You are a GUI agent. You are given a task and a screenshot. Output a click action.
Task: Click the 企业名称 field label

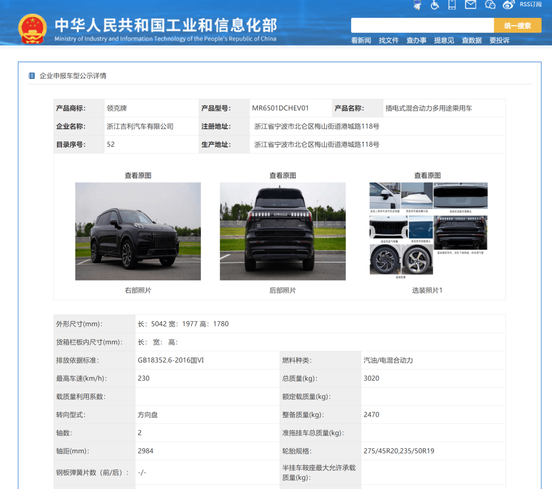click(71, 126)
